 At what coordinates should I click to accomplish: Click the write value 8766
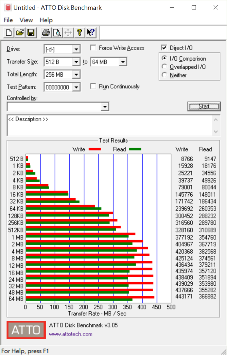point(187,159)
